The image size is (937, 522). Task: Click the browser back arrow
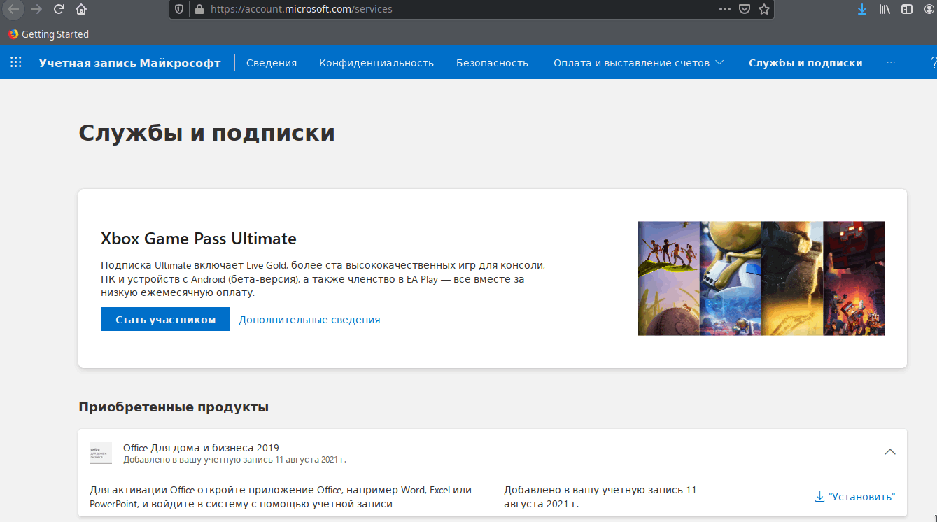click(x=13, y=9)
